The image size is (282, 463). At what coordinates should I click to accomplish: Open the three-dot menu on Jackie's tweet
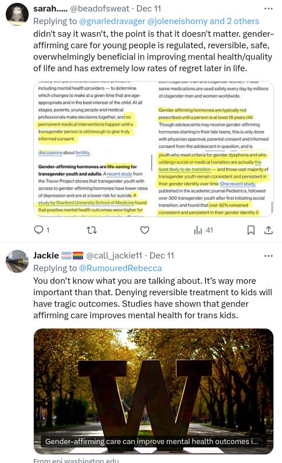point(268,256)
